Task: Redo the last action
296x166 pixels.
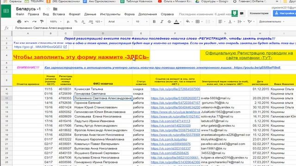Action: point(34,22)
